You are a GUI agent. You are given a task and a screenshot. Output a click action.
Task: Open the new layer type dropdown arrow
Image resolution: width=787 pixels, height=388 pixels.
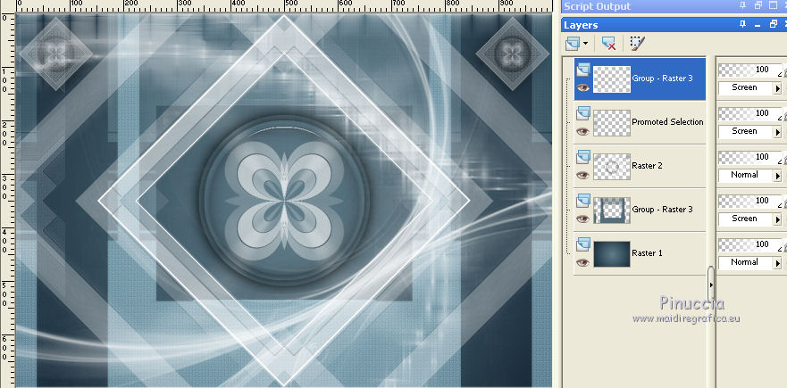pyautogui.click(x=586, y=44)
